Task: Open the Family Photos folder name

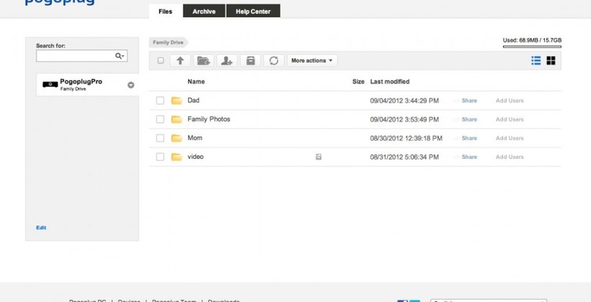Action: (x=209, y=120)
